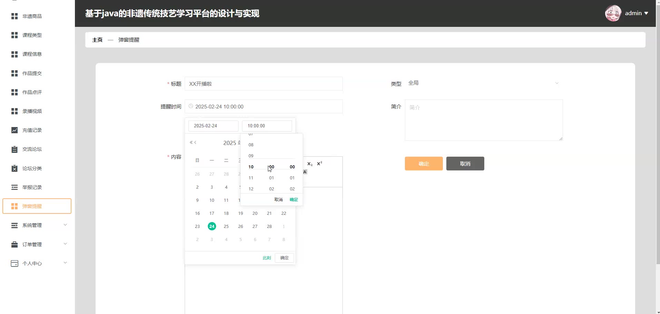The height and width of the screenshot is (314, 660).
Task: Click the superscript X² editor icon
Action: coord(319,164)
